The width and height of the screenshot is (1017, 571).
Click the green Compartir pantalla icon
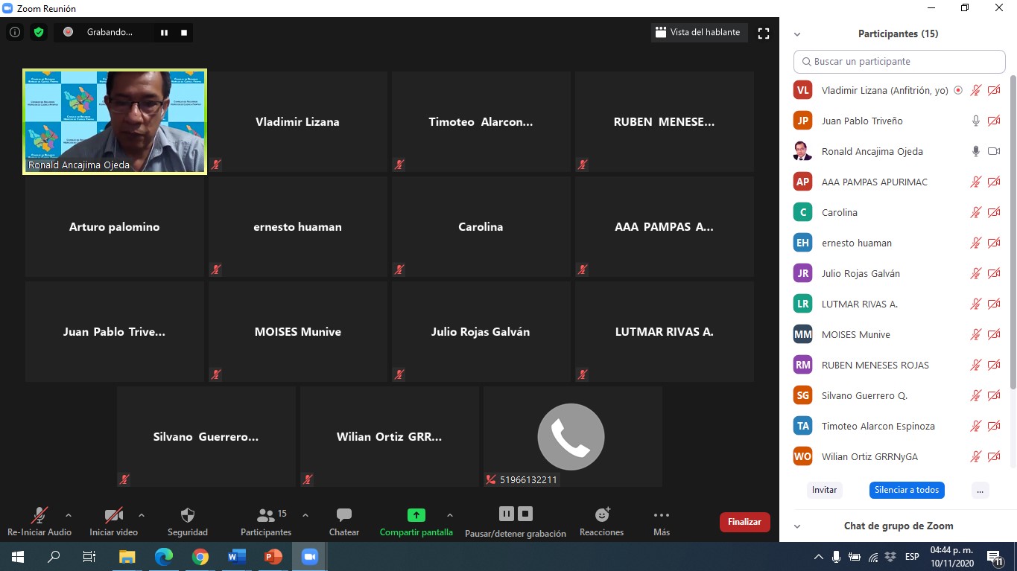click(x=416, y=515)
